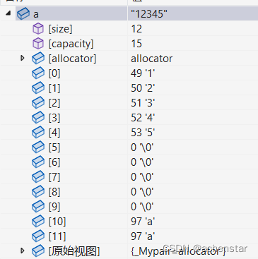Image resolution: width=258 pixels, height=259 pixels.
Task: Click the field icon of element [5]
Action: [38, 147]
